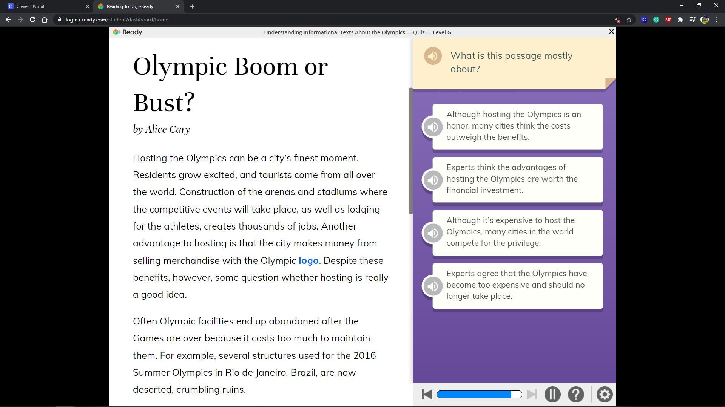Image resolution: width=725 pixels, height=407 pixels.
Task: Pick answer 'Although it's expensive to host the Olympics'
Action: 517,232
